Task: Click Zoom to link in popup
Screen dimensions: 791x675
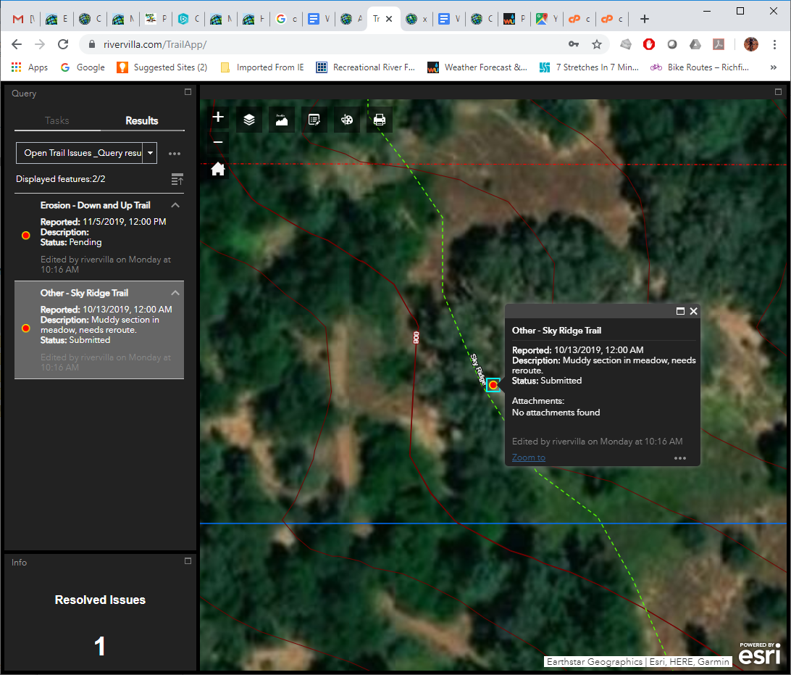Action: click(x=529, y=457)
